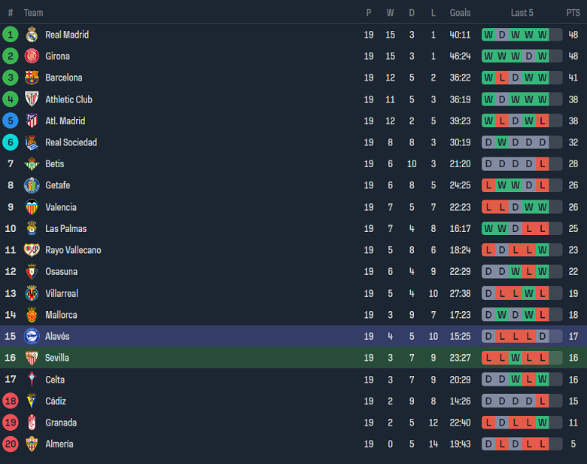The height and width of the screenshot is (464, 587).
Task: Click the red position 20 badge
Action: point(11,444)
